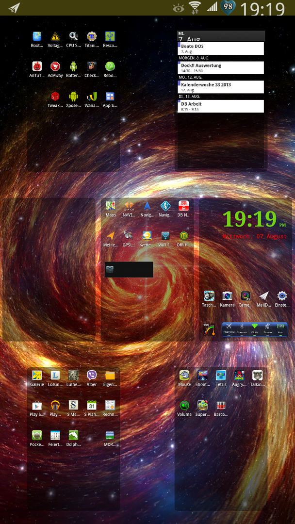Screen dimensions: 295x524
Task: Disable WLAN in the power widget
Action: click(255, 329)
